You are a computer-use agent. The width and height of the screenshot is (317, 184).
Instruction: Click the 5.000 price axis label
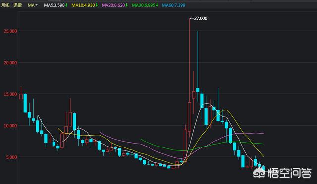[x=11, y=157]
